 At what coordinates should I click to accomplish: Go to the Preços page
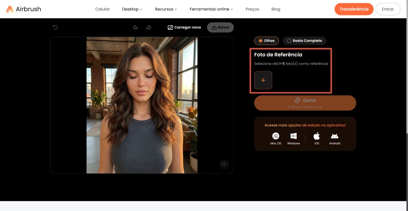tap(252, 9)
